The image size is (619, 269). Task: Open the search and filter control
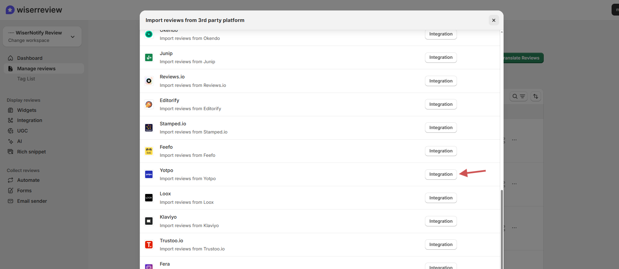pos(518,96)
